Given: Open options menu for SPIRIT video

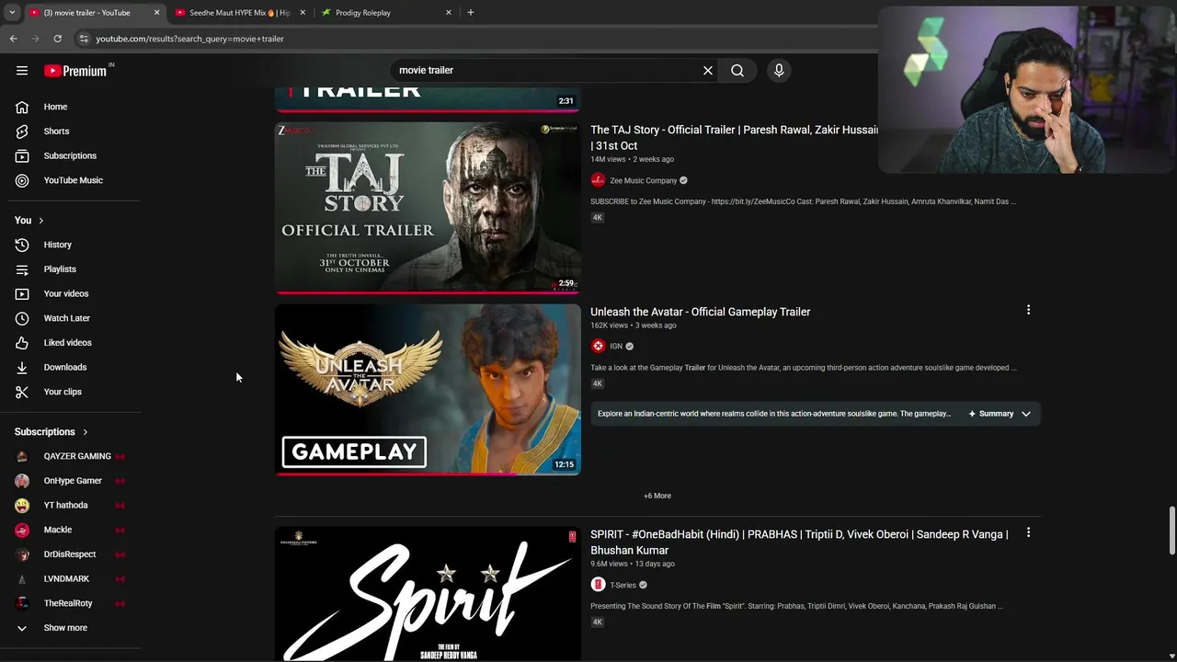Looking at the screenshot, I should click(1028, 532).
